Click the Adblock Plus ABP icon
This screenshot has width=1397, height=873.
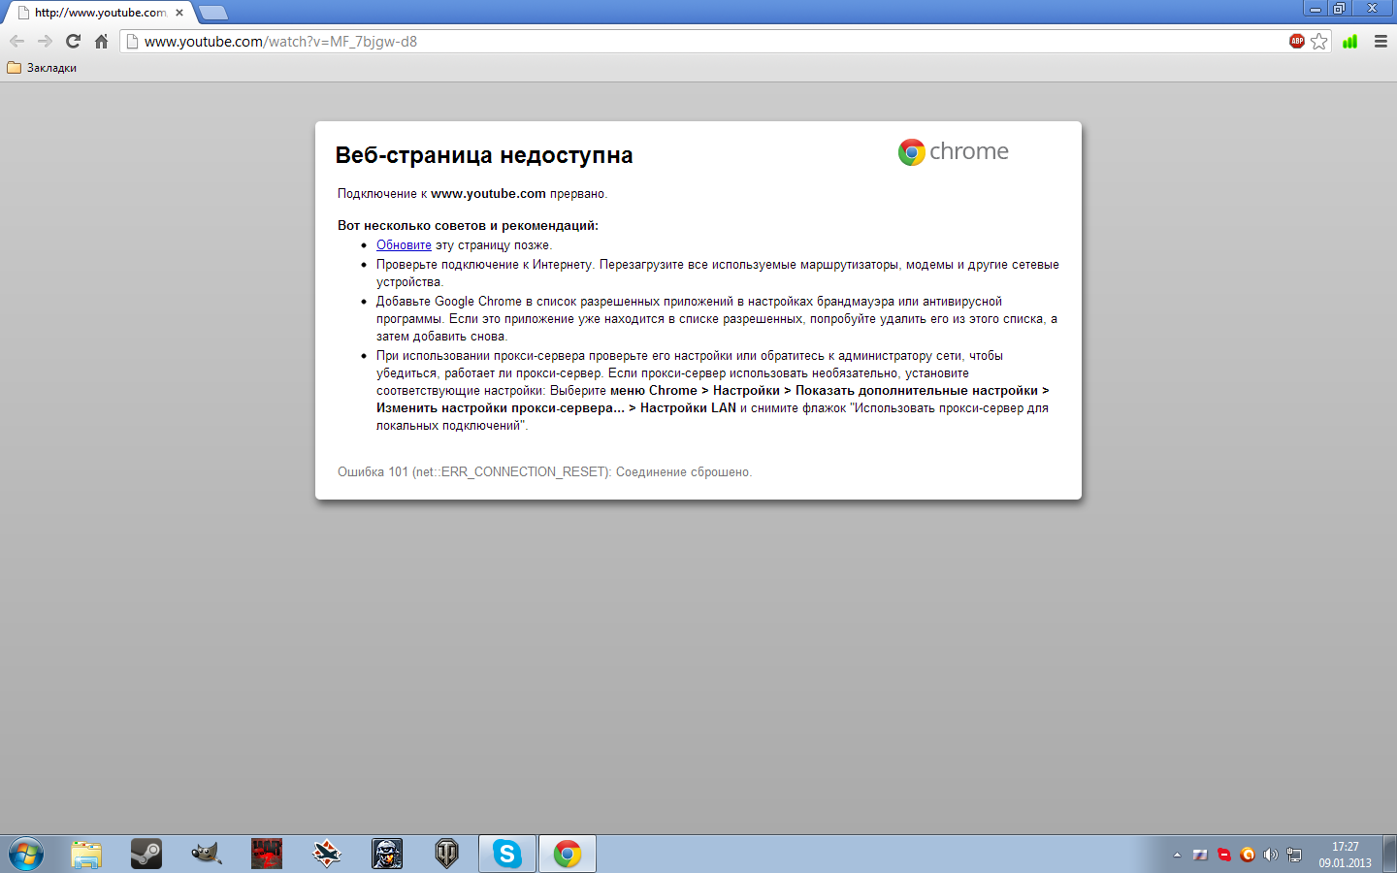tap(1296, 41)
